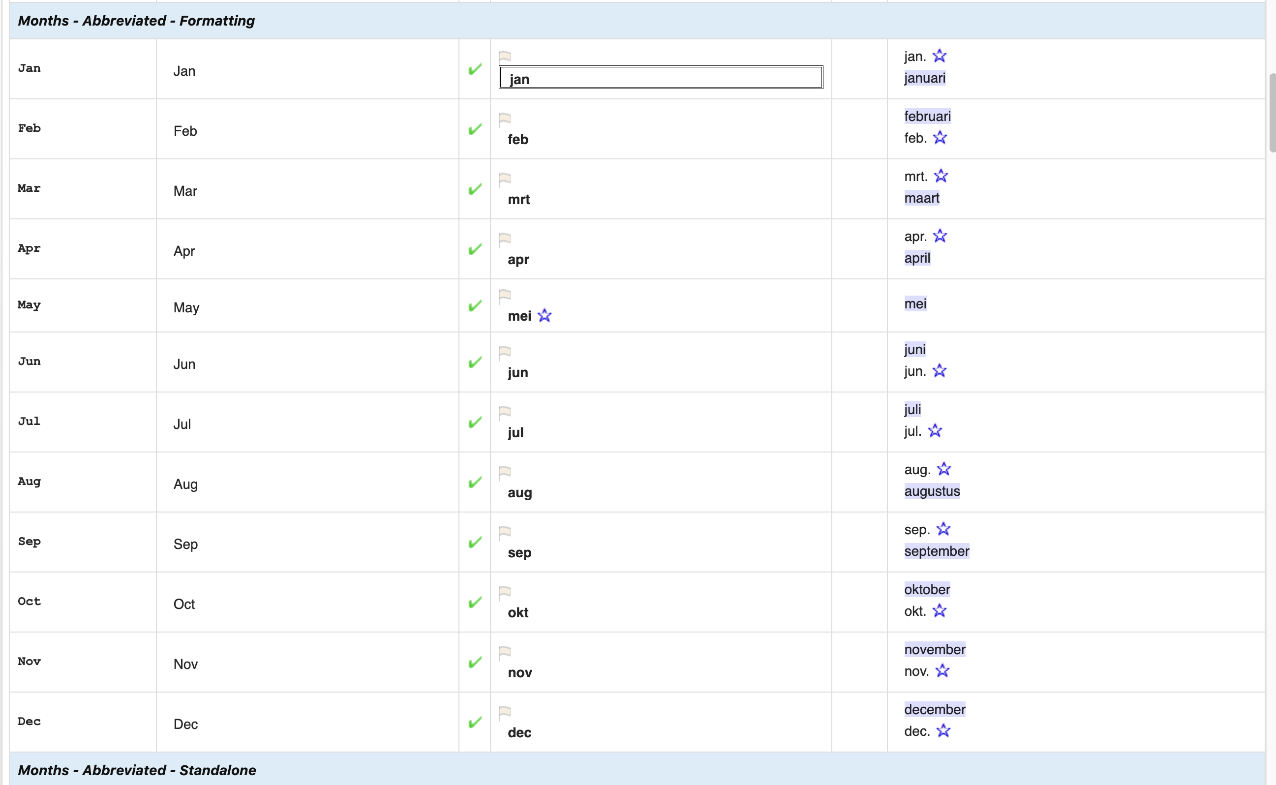Click the flag icon beside "feb"
The width and height of the screenshot is (1276, 785).
click(504, 119)
